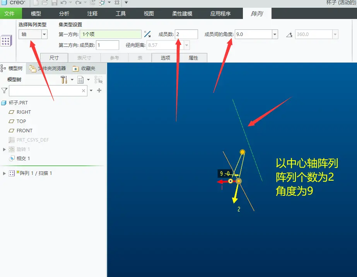Image resolution: width=357 pixels, height=277 pixels.
Task: Click the filter funnel icon in model tree
Action: [4, 91]
